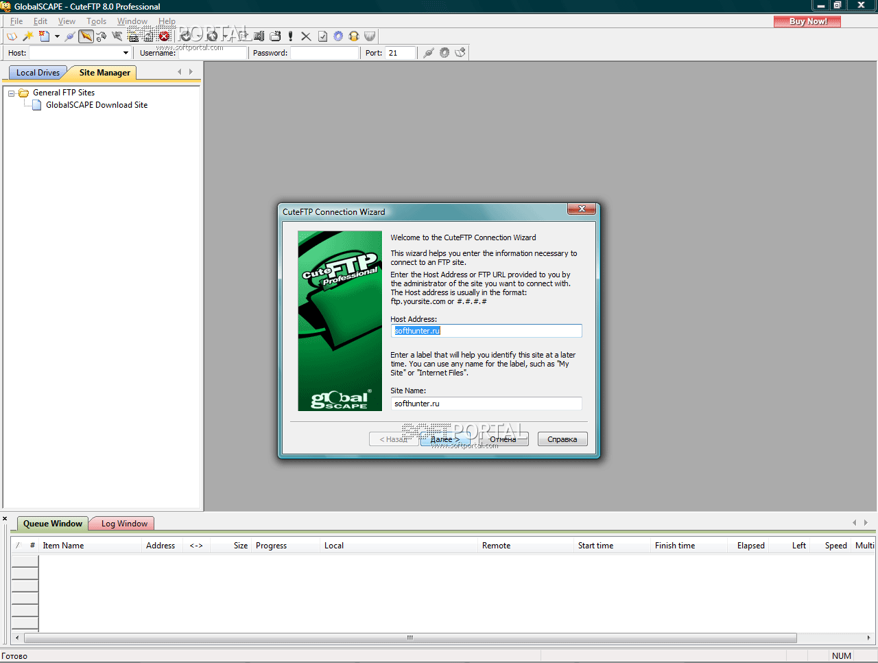Viewport: 878px width, 663px height.
Task: Open the File menu
Action: [x=17, y=21]
